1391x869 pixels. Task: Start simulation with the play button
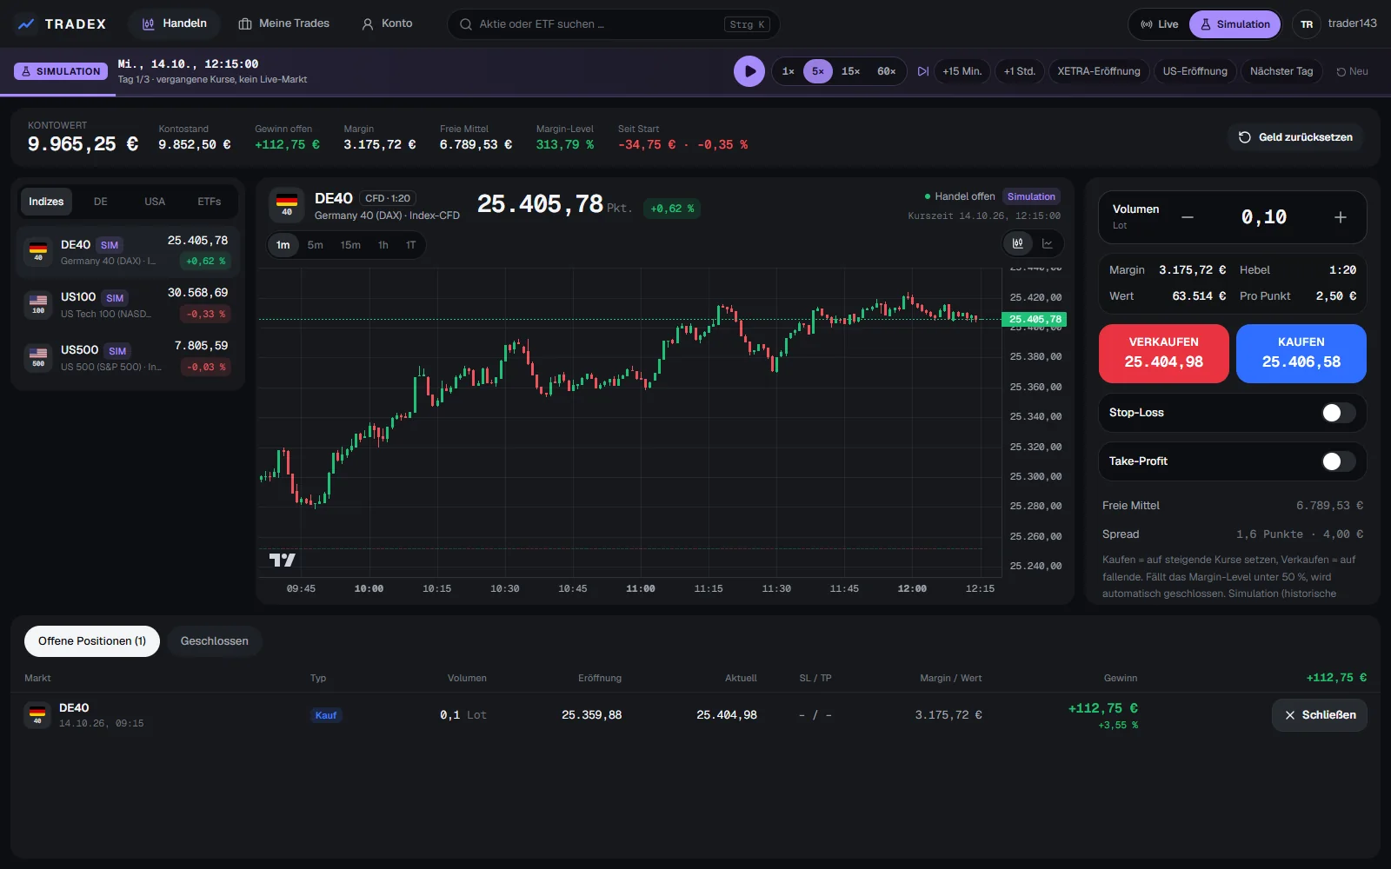pyautogui.click(x=749, y=71)
